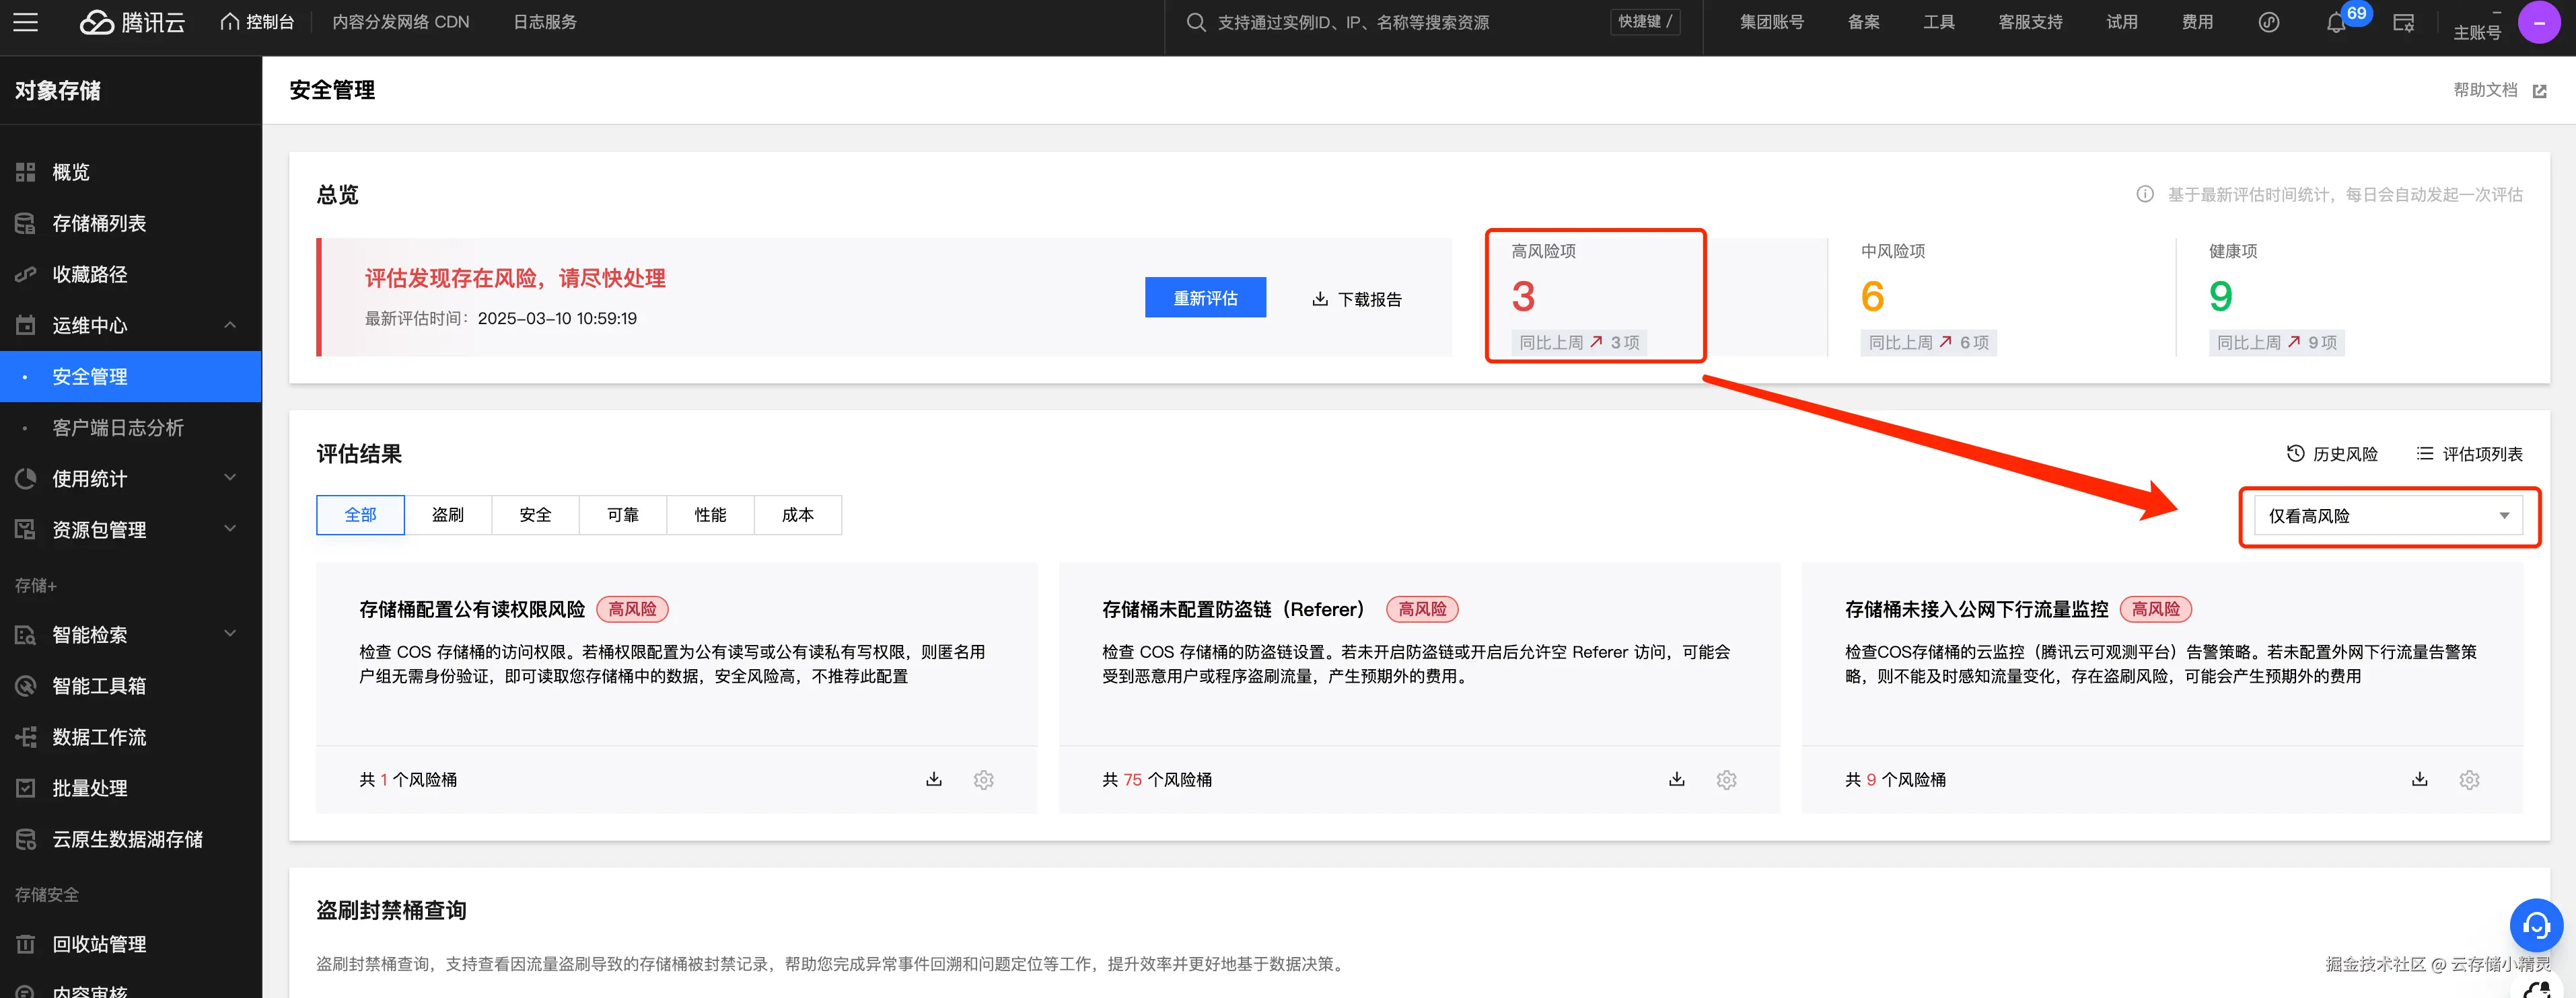The image size is (2576, 998).
Task: Open the hamburger navigation menu
Action: point(26,22)
